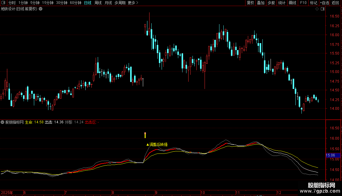Click the 叠加 overlay button
Screen dimensions: 342x196
pyautogui.click(x=261, y=3)
